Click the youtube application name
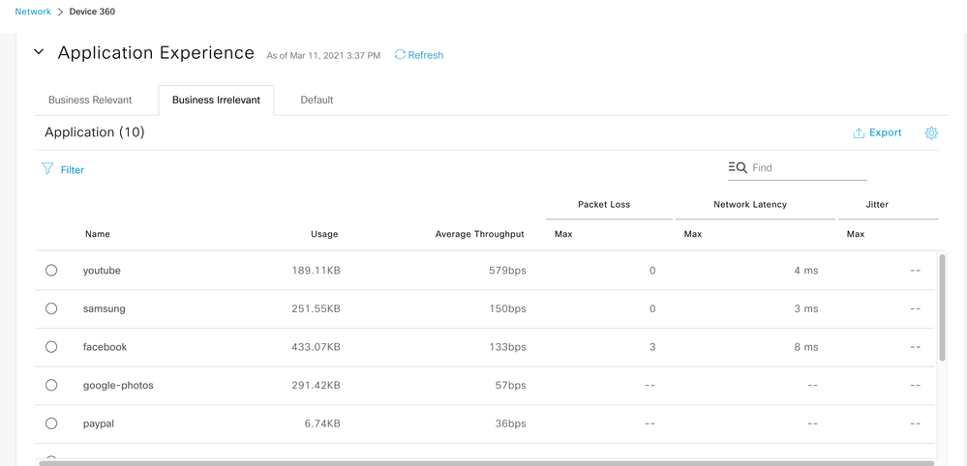Screen dimensions: 967x466 point(102,271)
